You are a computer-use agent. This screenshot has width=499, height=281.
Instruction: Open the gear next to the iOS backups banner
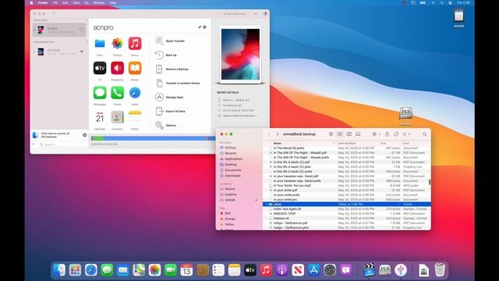click(x=85, y=135)
